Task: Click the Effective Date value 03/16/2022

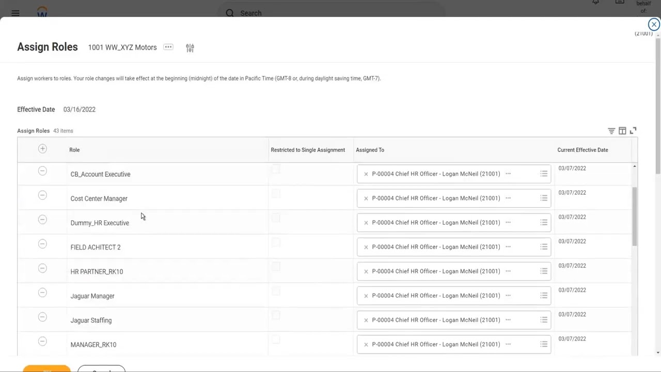Action: [x=80, y=110]
